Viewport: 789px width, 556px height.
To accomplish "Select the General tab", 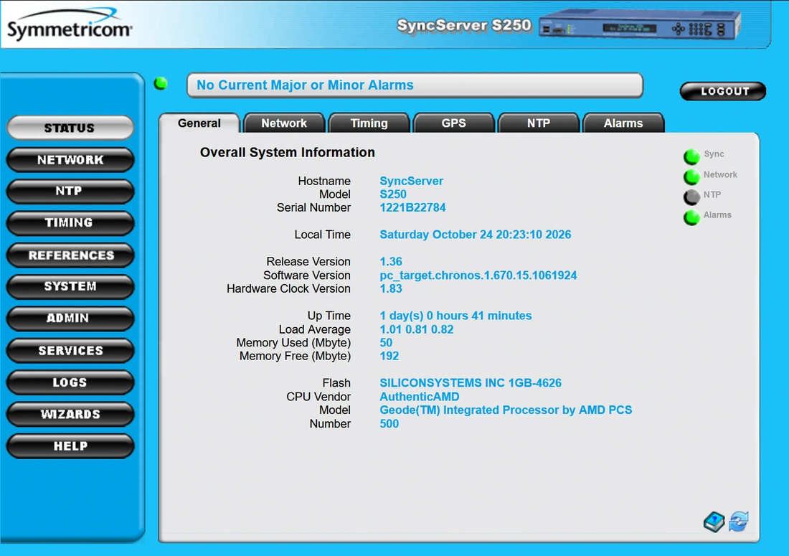I will (x=199, y=123).
